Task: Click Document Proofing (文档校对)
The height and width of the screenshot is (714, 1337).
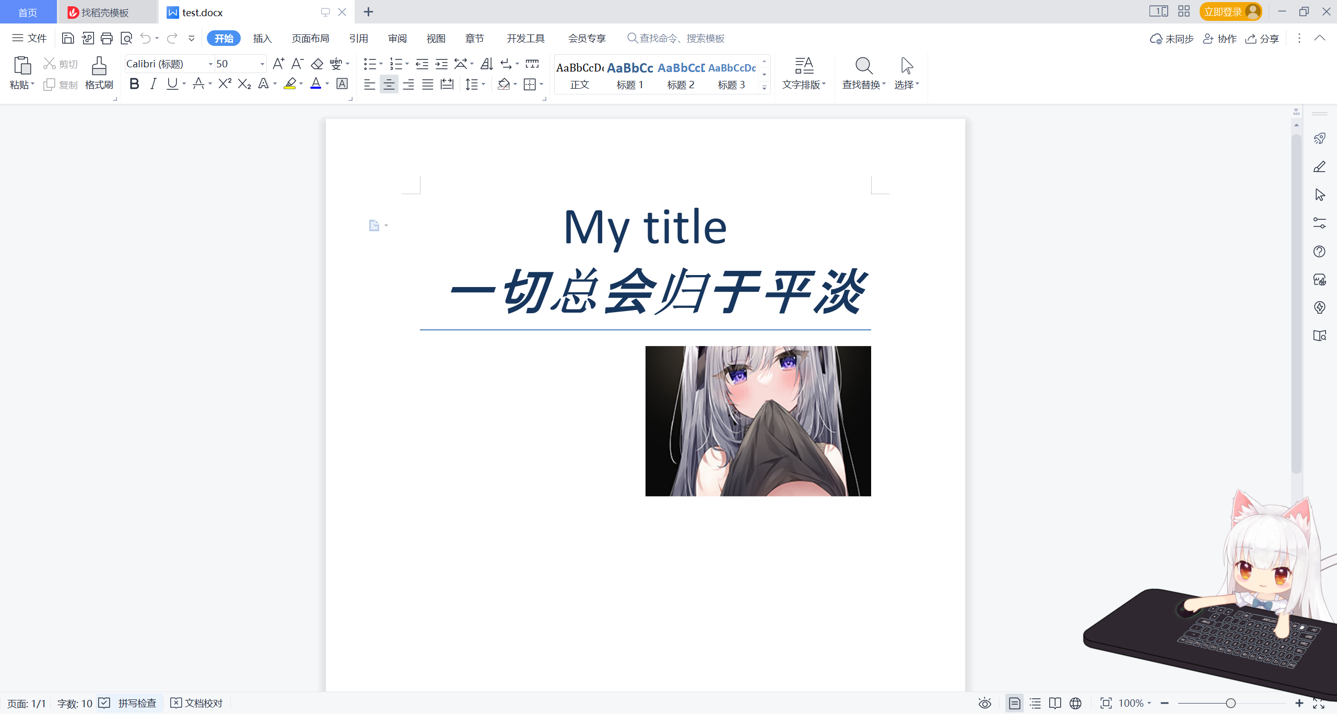Action: point(197,703)
